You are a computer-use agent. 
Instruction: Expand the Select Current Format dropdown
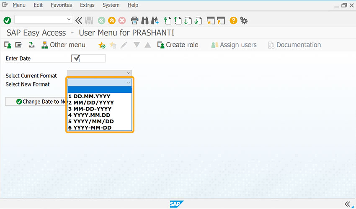(99, 73)
